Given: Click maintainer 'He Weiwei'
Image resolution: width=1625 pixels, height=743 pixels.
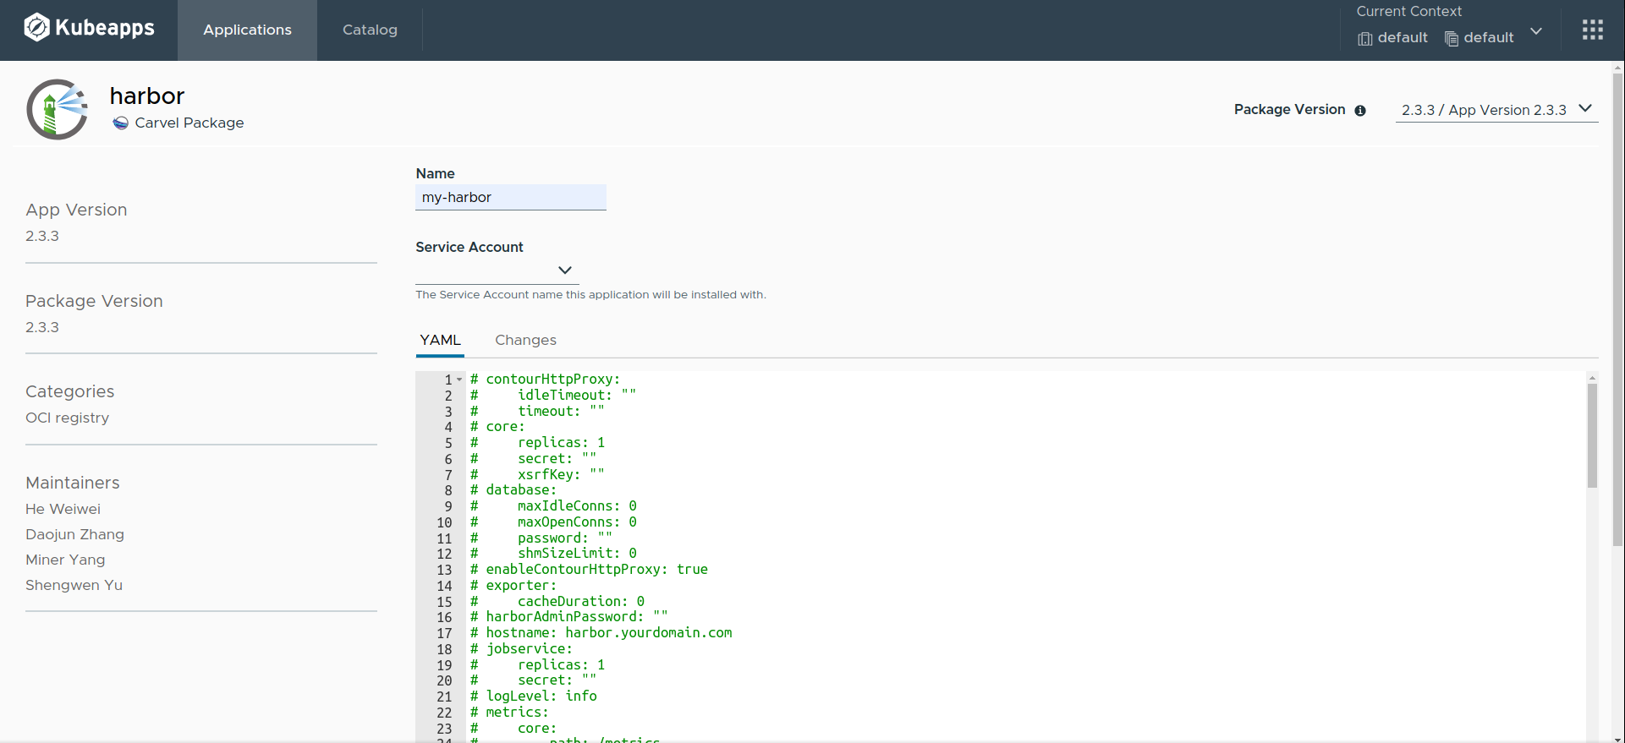Looking at the screenshot, I should 63,509.
